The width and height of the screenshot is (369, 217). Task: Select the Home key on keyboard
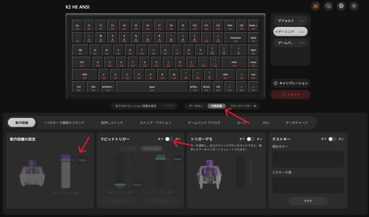pos(253,62)
